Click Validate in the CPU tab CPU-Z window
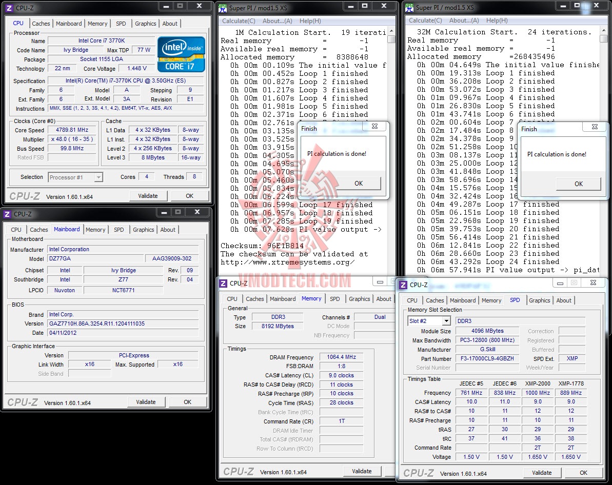The width and height of the screenshot is (612, 485). tap(148, 196)
